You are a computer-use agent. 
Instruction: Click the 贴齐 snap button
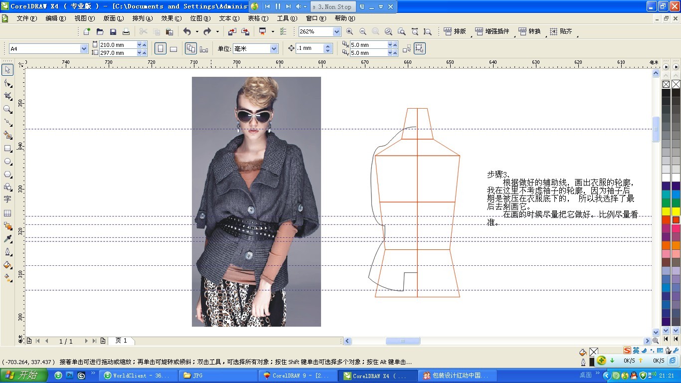click(x=561, y=31)
